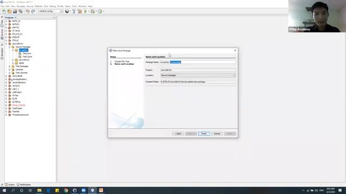The image size is (346, 194).
Task: Expand the Test Packages node
Action: point(10,66)
